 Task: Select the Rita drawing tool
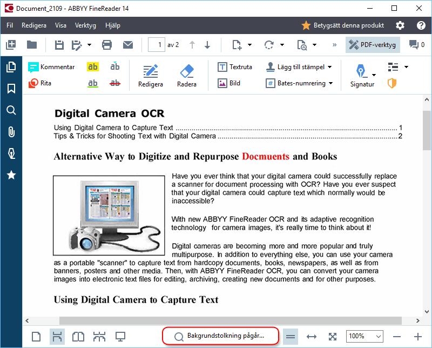tap(40, 83)
